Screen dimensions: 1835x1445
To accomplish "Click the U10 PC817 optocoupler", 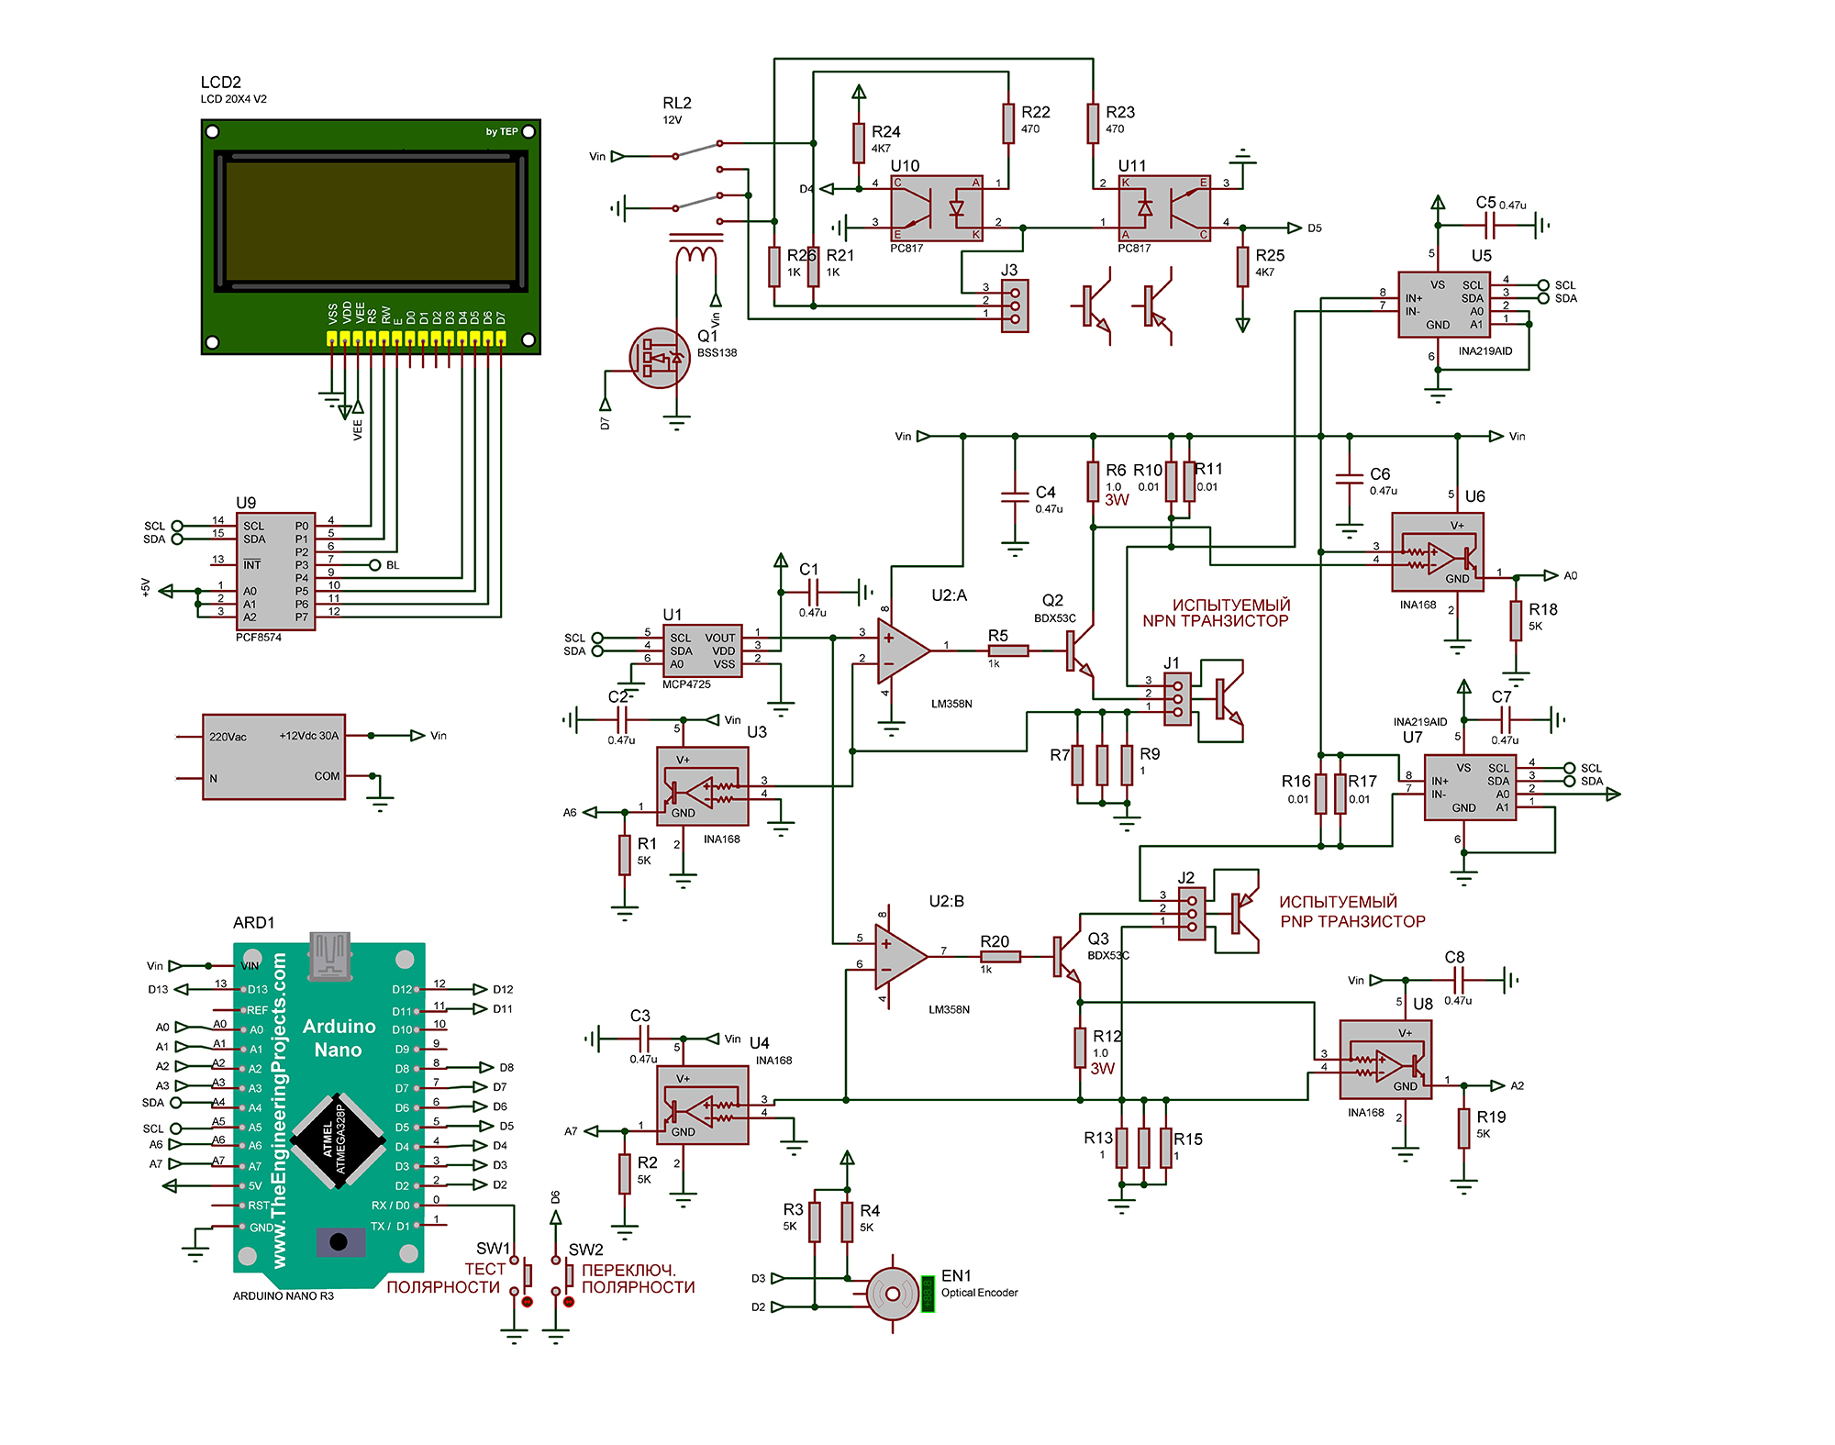I will click(936, 208).
